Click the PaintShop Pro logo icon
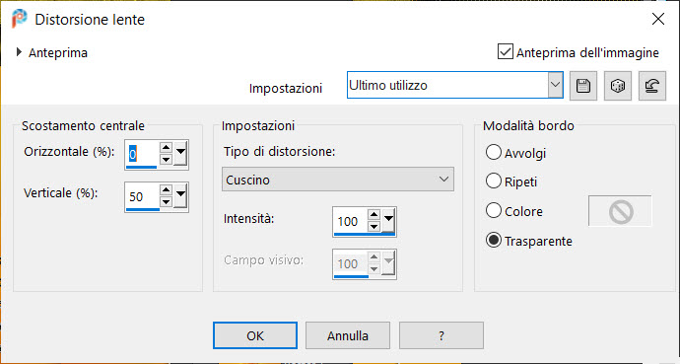This screenshot has width=680, height=364. pyautogui.click(x=19, y=19)
